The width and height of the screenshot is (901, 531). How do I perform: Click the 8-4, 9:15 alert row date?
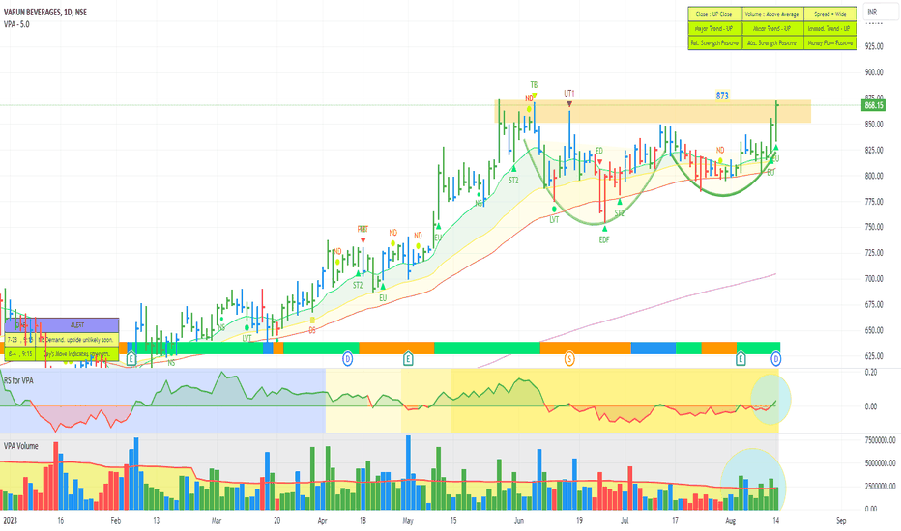[20, 354]
